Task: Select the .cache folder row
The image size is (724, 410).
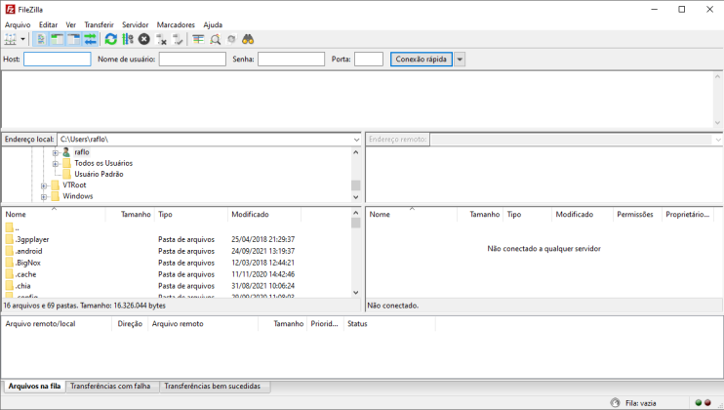Action: tap(178, 274)
